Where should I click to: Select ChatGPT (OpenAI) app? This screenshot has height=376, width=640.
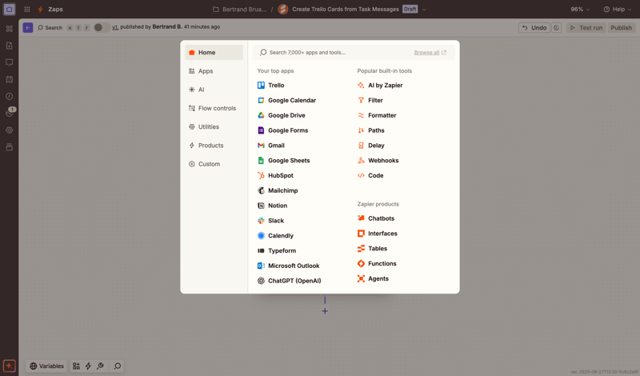[290, 281]
